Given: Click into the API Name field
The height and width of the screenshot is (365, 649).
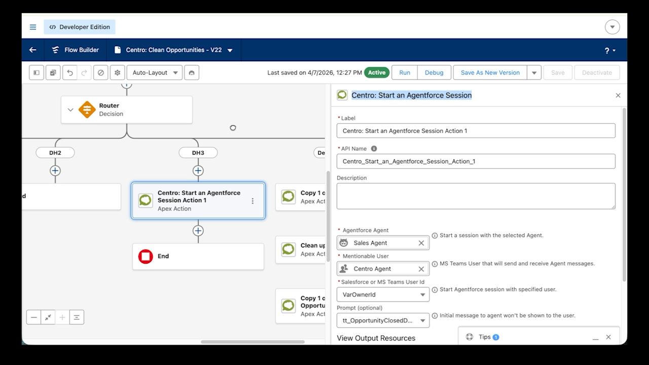Looking at the screenshot, I should click(476, 161).
